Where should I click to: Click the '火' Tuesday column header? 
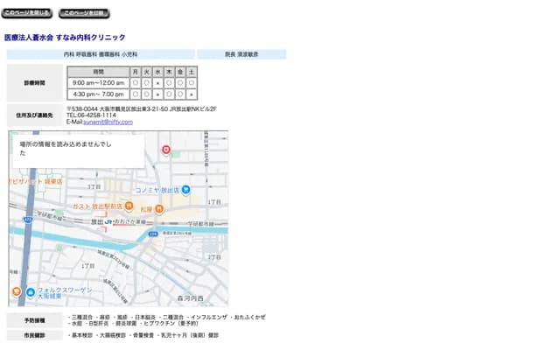click(146, 72)
